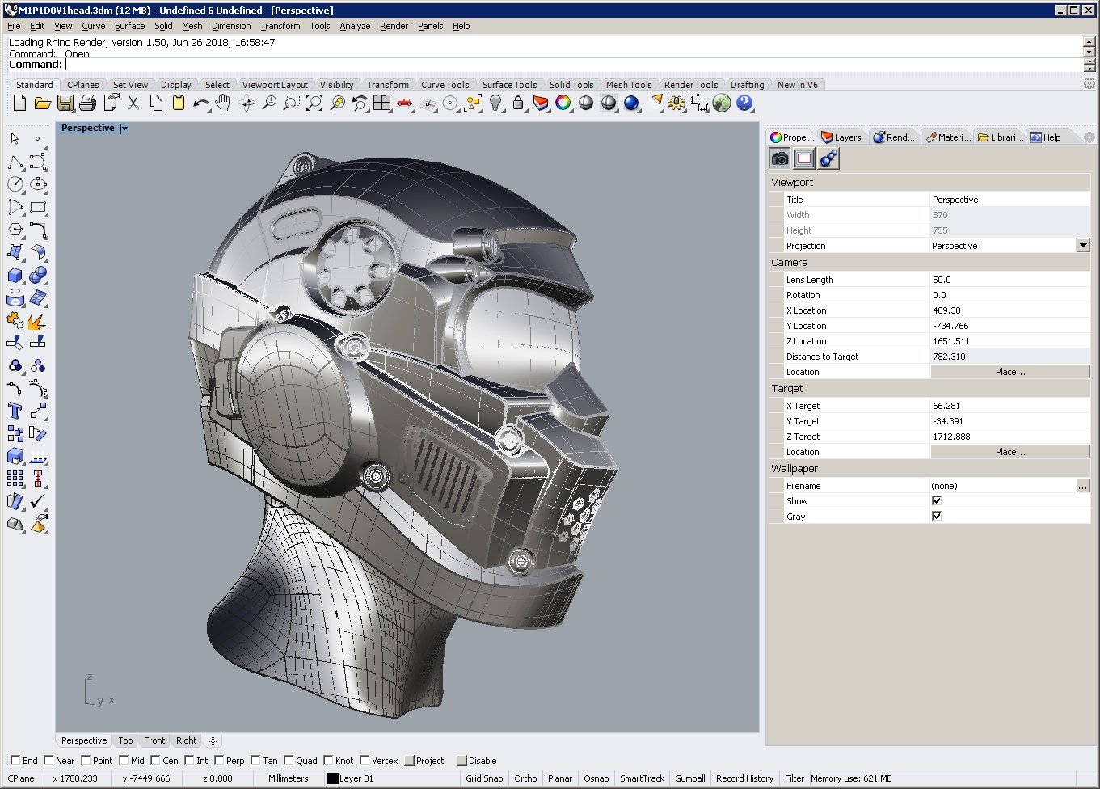Click the Place button for Camera location

tap(1009, 372)
